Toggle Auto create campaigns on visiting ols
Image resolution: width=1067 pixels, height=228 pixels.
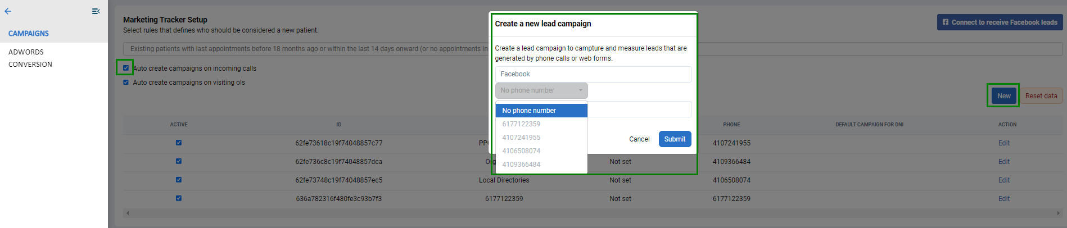126,83
